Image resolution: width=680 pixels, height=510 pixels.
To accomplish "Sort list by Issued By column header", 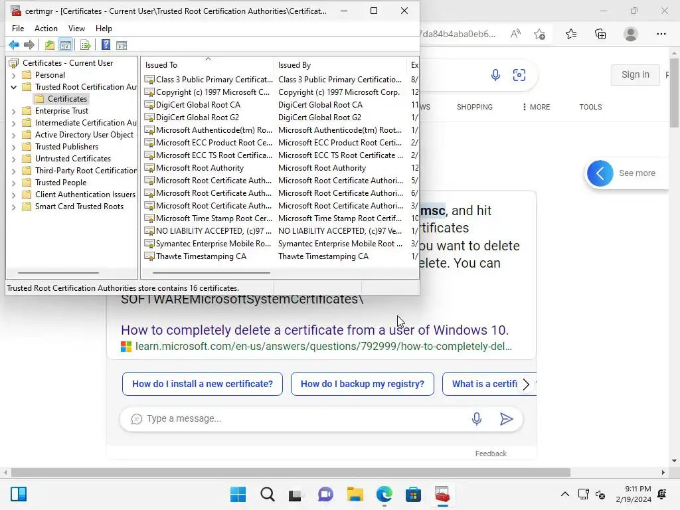I will 341,64.
